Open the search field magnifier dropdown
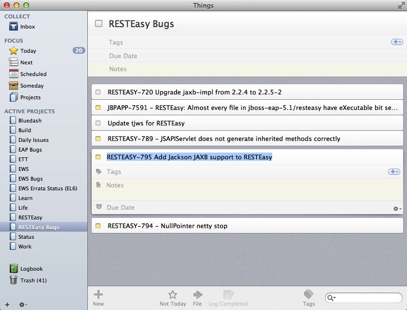The height and width of the screenshot is (310, 407). pyautogui.click(x=332, y=298)
